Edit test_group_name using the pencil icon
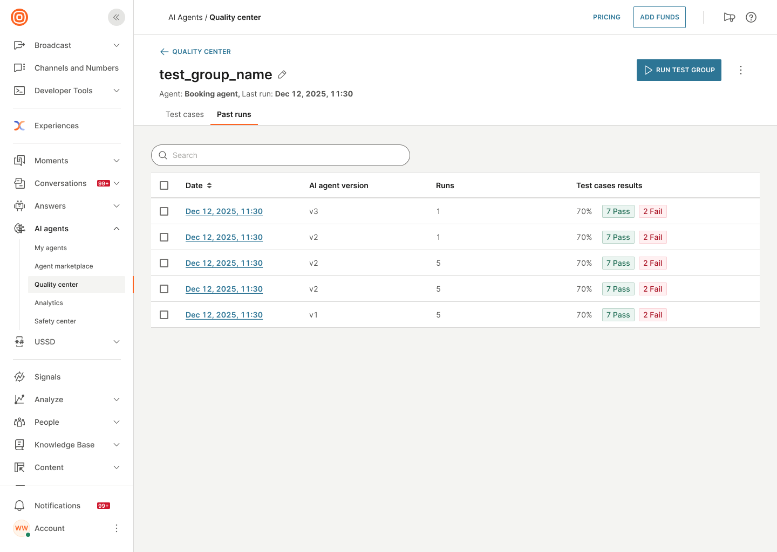This screenshot has width=777, height=552. 282,74
